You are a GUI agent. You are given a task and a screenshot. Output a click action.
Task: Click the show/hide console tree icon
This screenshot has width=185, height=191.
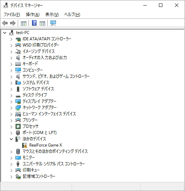pos(24,23)
